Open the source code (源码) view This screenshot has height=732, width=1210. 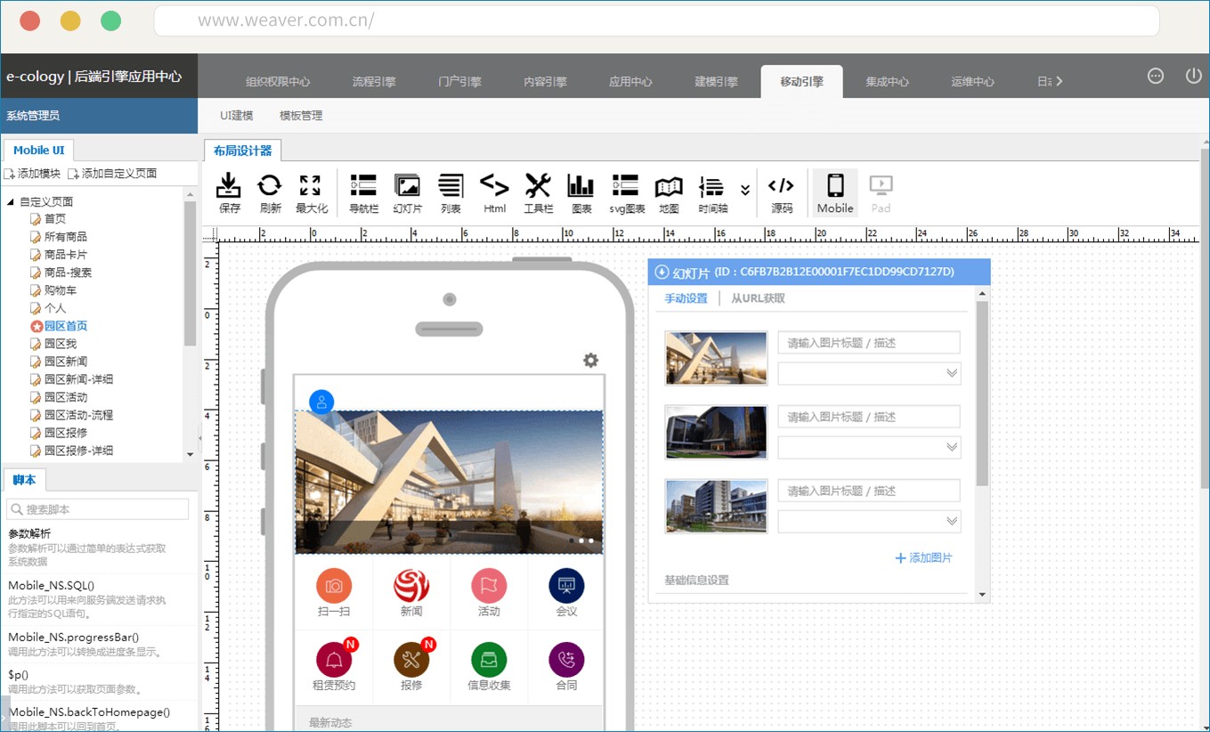(781, 193)
